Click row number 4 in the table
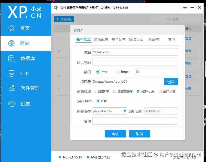The width and height of the screenshot is (206, 162). coord(59,76)
